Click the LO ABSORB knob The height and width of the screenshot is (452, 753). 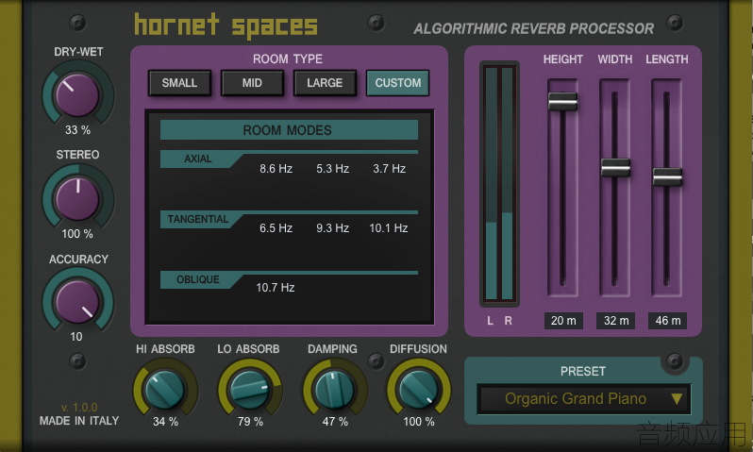[249, 389]
